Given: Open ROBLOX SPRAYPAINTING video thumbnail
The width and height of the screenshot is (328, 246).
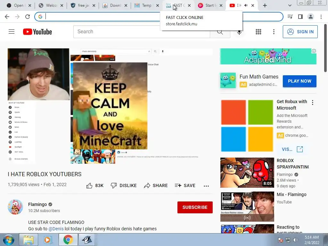Looking at the screenshot, I should (247, 173).
